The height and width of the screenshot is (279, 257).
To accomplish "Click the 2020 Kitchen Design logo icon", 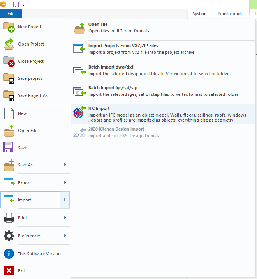I will click(79, 133).
